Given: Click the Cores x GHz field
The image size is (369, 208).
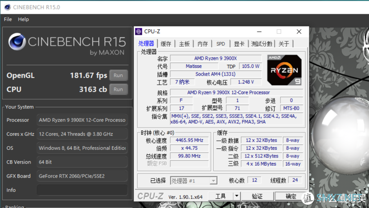Looking at the screenshot, I should coord(82,134).
